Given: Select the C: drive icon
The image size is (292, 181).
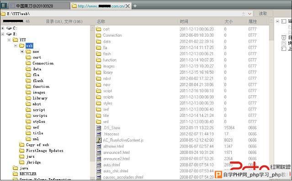Looking at the screenshot, I should (9, 28).
